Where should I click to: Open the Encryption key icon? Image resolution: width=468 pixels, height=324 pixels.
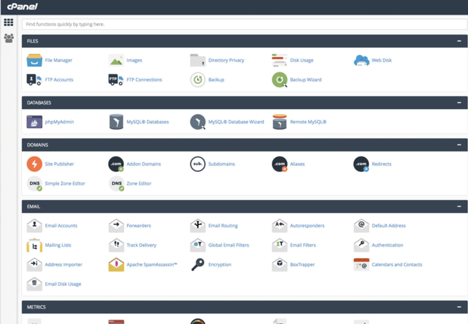point(198,264)
